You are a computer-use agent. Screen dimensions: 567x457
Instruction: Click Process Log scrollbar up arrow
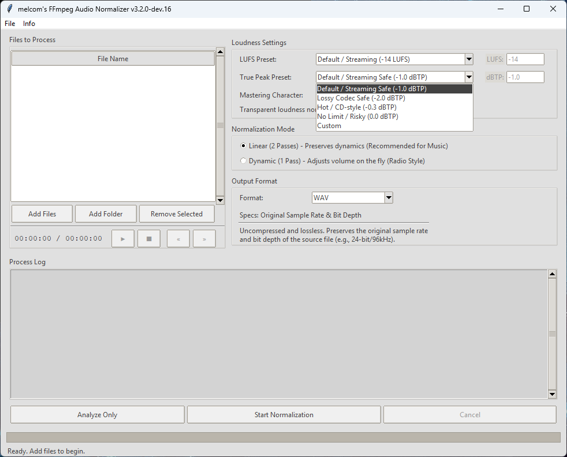[552, 274]
